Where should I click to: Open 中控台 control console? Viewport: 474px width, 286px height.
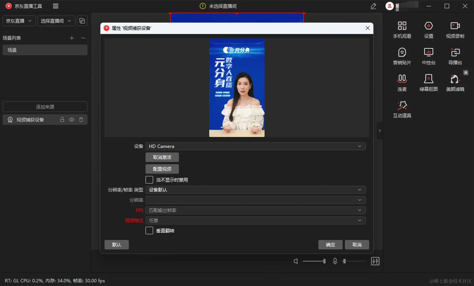coord(429,56)
